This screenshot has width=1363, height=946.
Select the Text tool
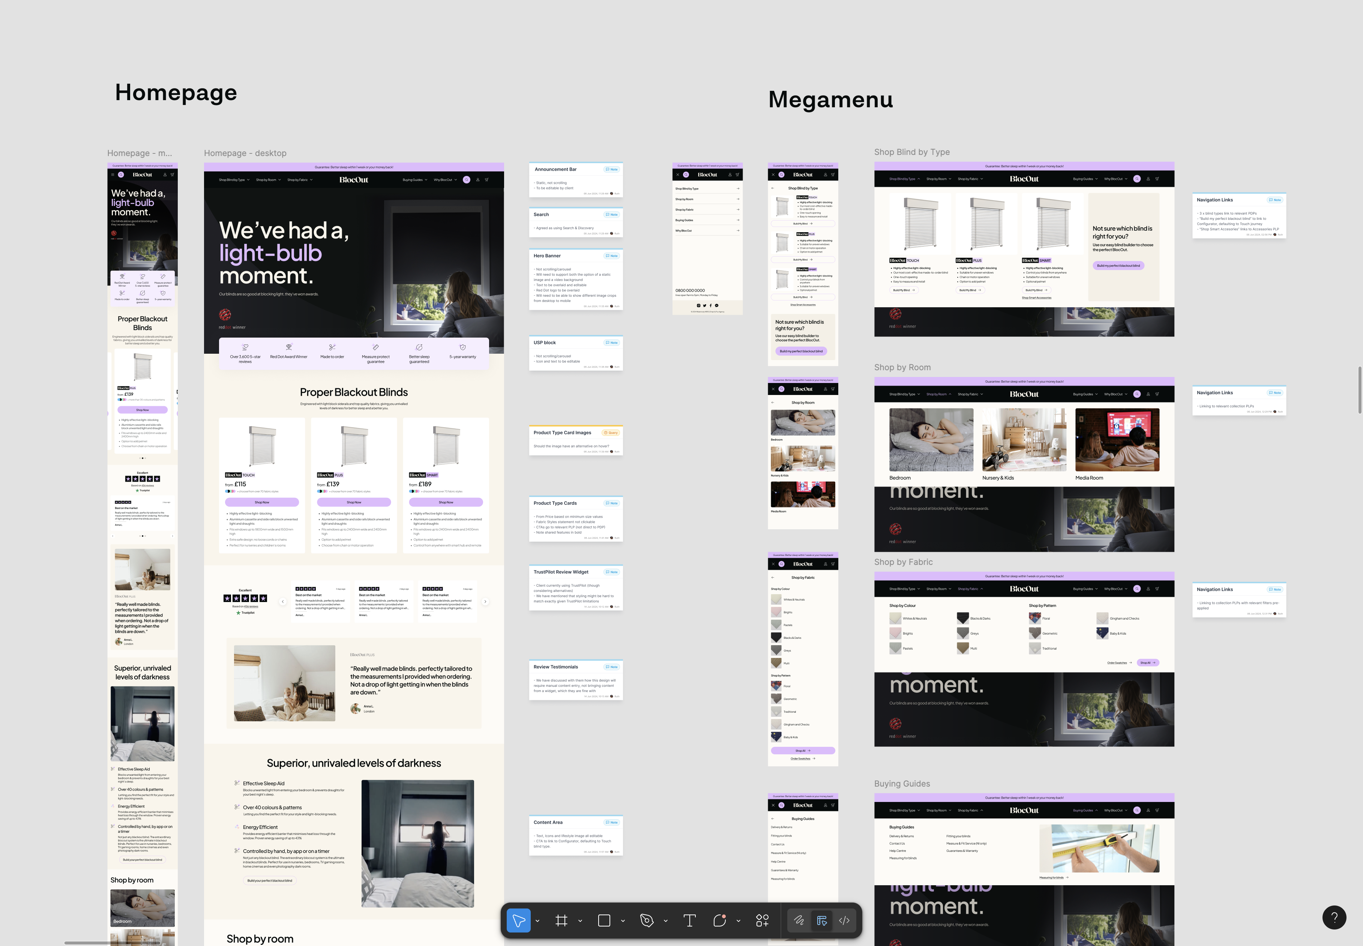click(689, 920)
